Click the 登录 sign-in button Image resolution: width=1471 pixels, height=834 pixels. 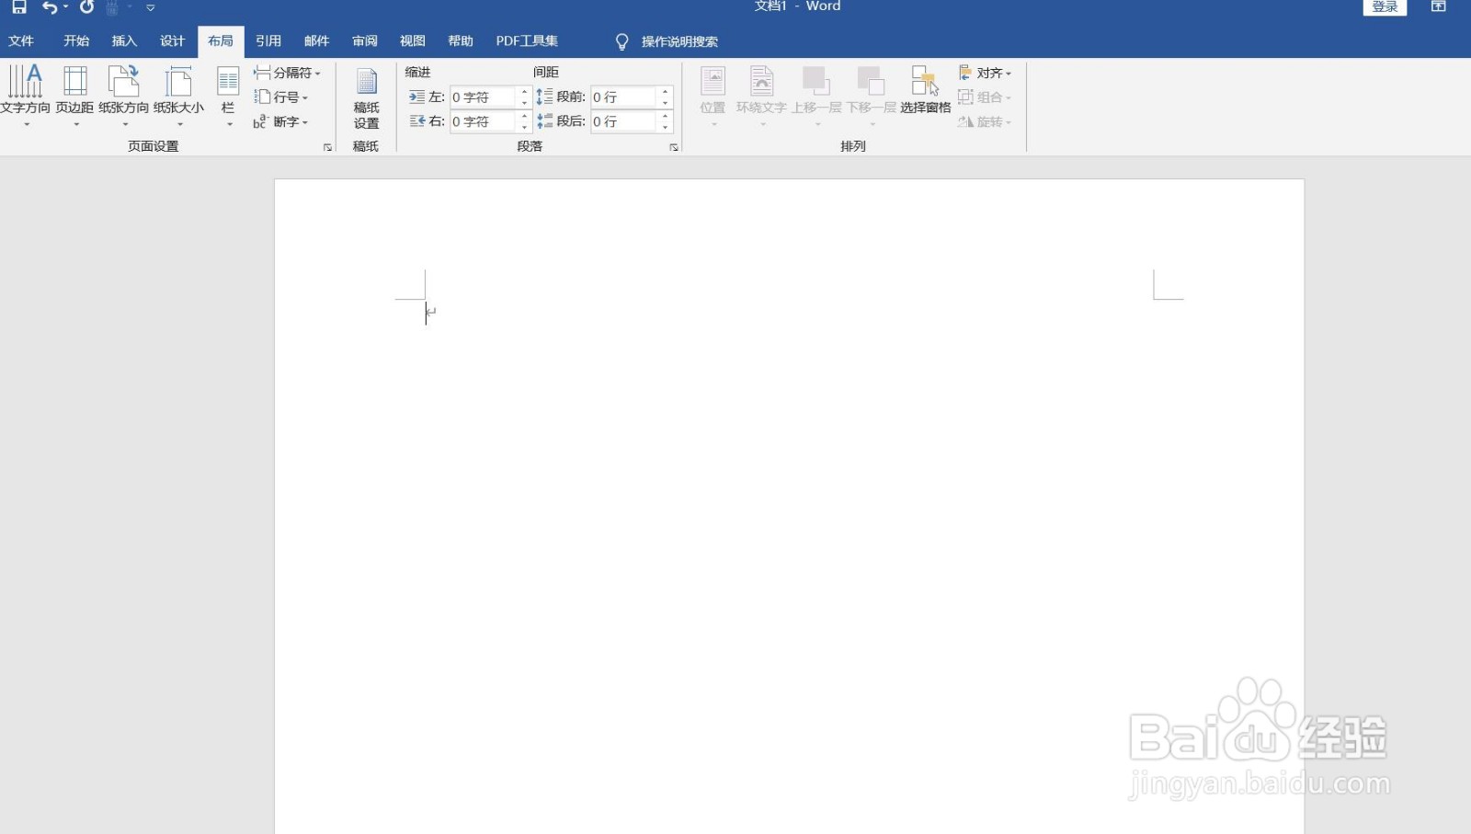(x=1385, y=7)
